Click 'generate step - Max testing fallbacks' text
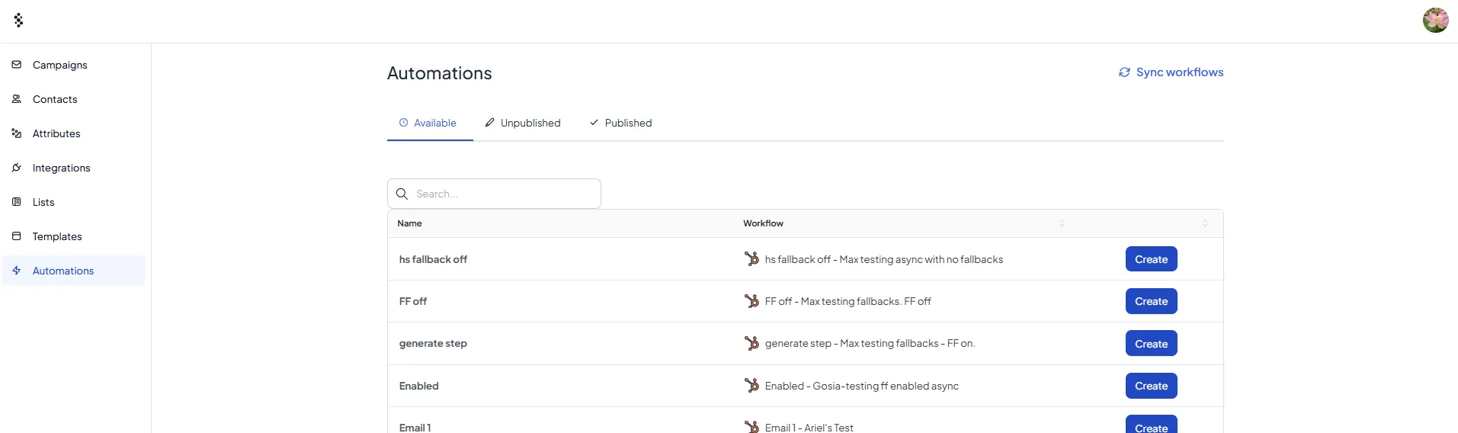Screen dimensions: 1458x433 point(870,343)
